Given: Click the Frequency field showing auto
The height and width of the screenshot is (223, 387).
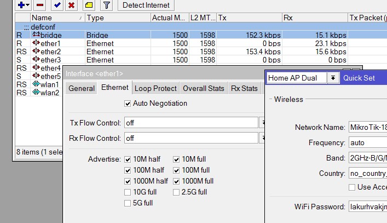Looking at the screenshot, I should (x=368, y=143).
